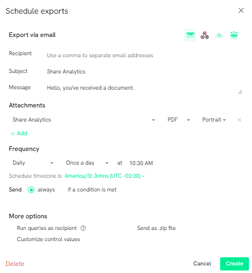Expand the PDF format dropdown
Screen dimensions: 252x273
(179, 120)
